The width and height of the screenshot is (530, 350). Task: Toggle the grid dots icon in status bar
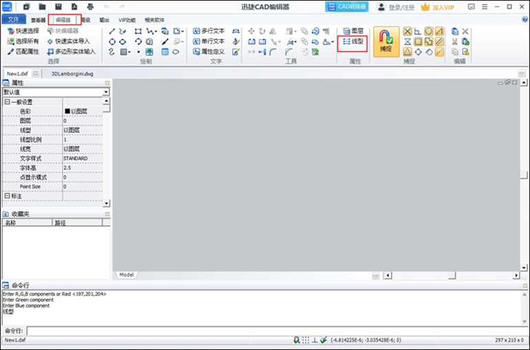[306, 340]
